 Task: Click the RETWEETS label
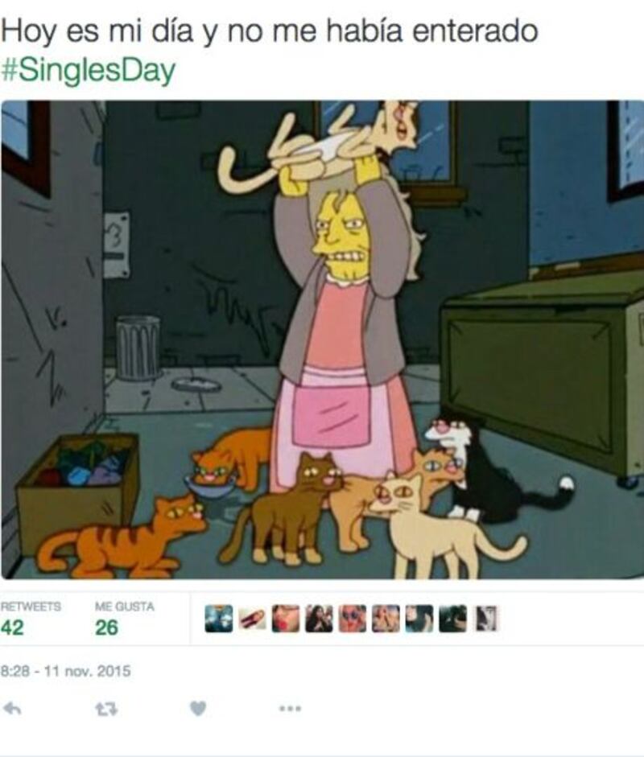[31, 607]
